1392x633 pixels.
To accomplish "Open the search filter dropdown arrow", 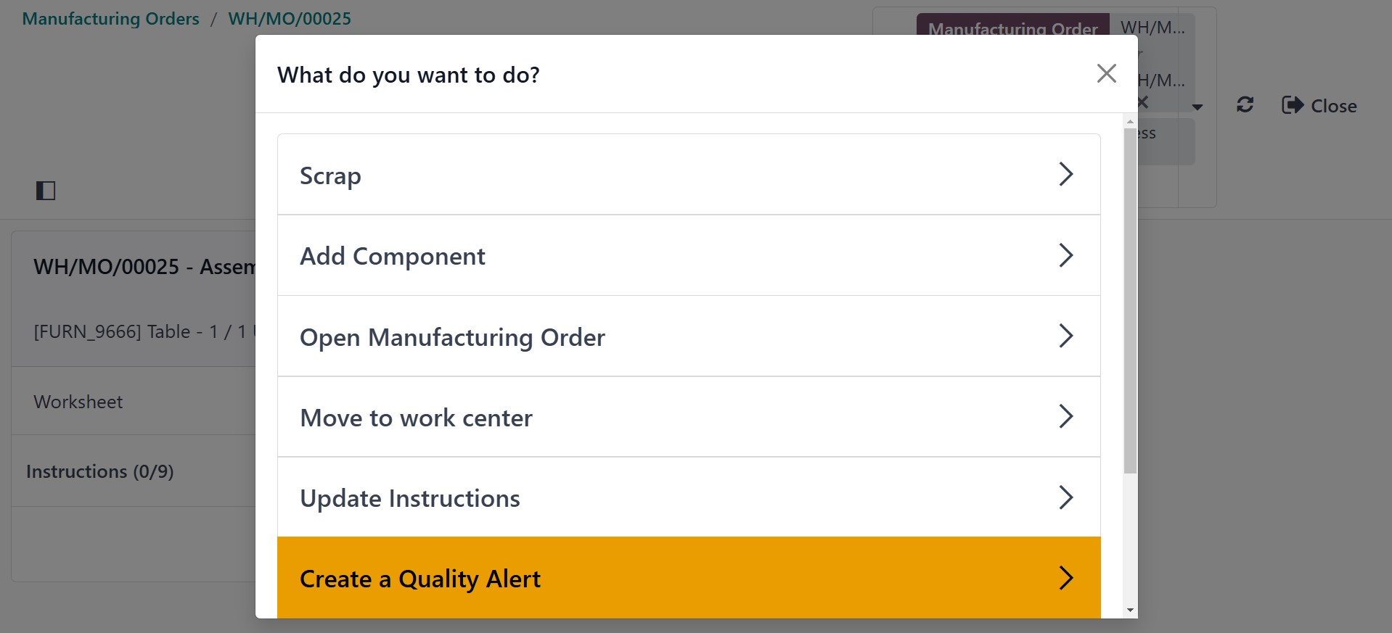I will pos(1197,107).
